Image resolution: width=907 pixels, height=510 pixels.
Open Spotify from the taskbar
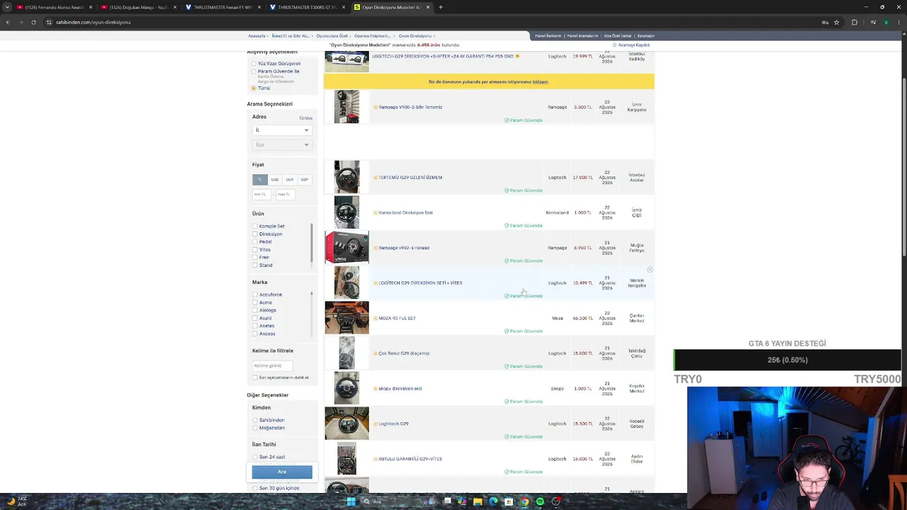pos(540,501)
